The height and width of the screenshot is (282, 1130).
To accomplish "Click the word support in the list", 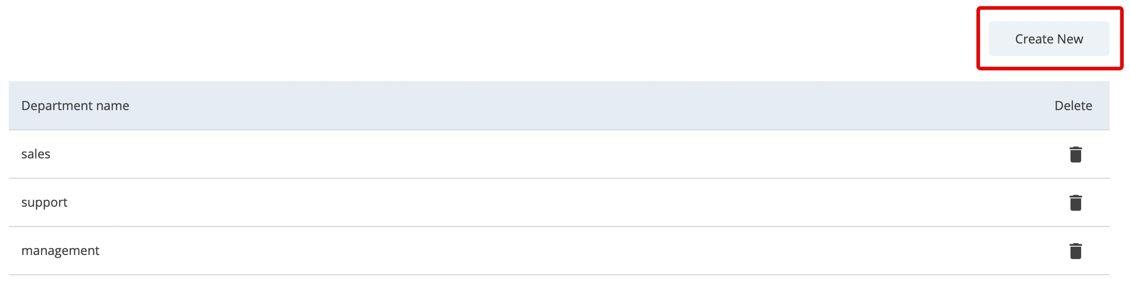I will click(45, 202).
